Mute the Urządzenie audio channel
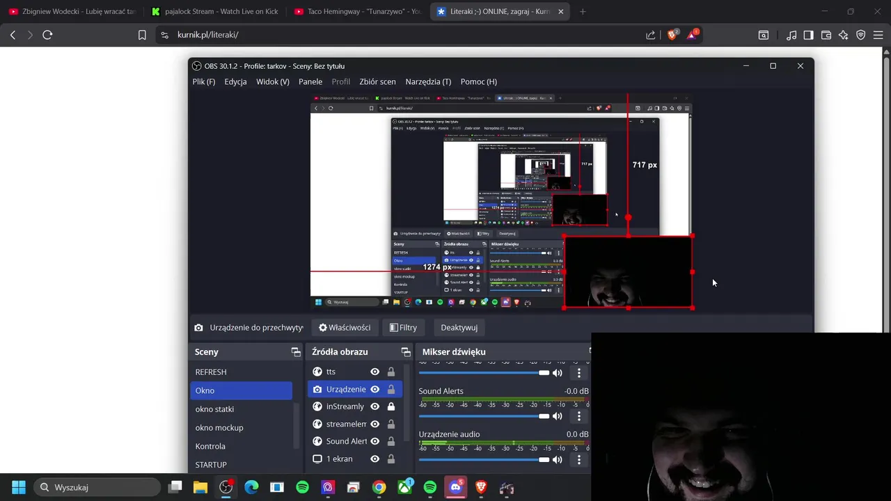 [557, 459]
